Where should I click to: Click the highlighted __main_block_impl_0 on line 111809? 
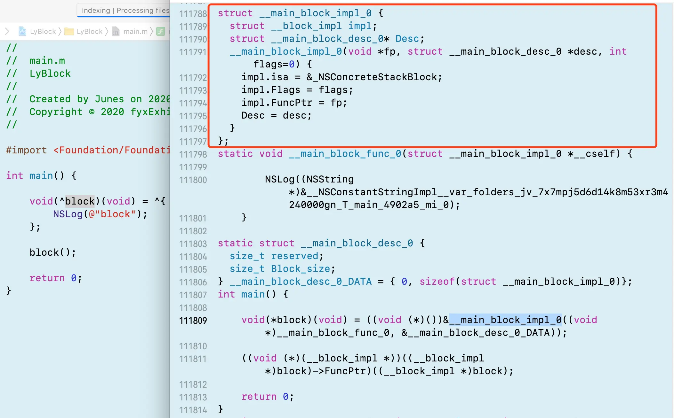(505, 320)
